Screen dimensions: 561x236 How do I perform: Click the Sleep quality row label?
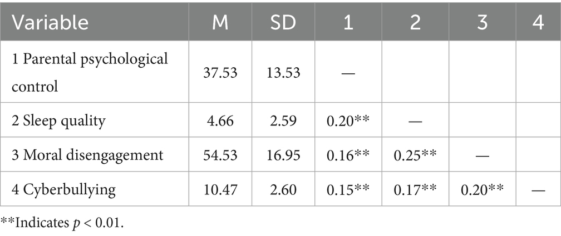tap(57, 121)
